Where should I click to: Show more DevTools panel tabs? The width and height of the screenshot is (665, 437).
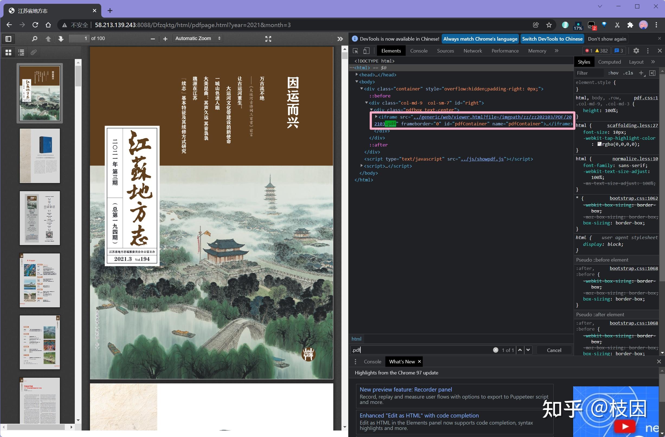pos(557,51)
